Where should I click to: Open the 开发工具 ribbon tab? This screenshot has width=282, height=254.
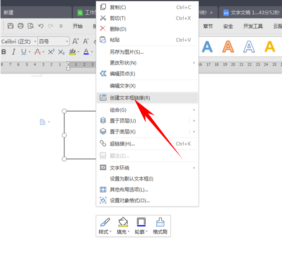253,26
